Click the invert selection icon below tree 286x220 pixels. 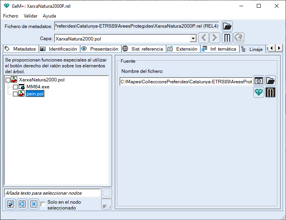pos(22,204)
